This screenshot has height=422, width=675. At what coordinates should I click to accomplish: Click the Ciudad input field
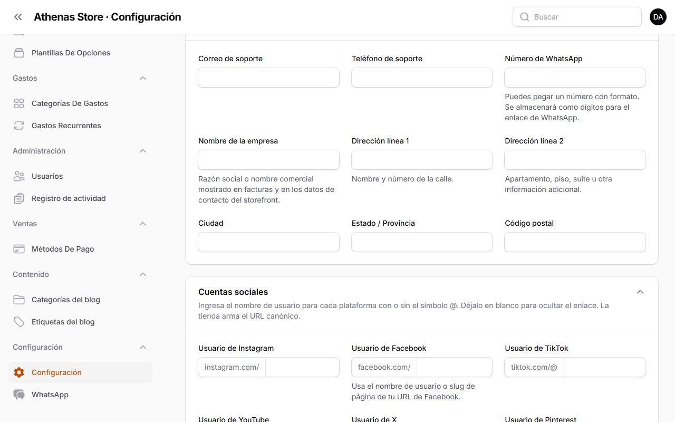pos(268,242)
